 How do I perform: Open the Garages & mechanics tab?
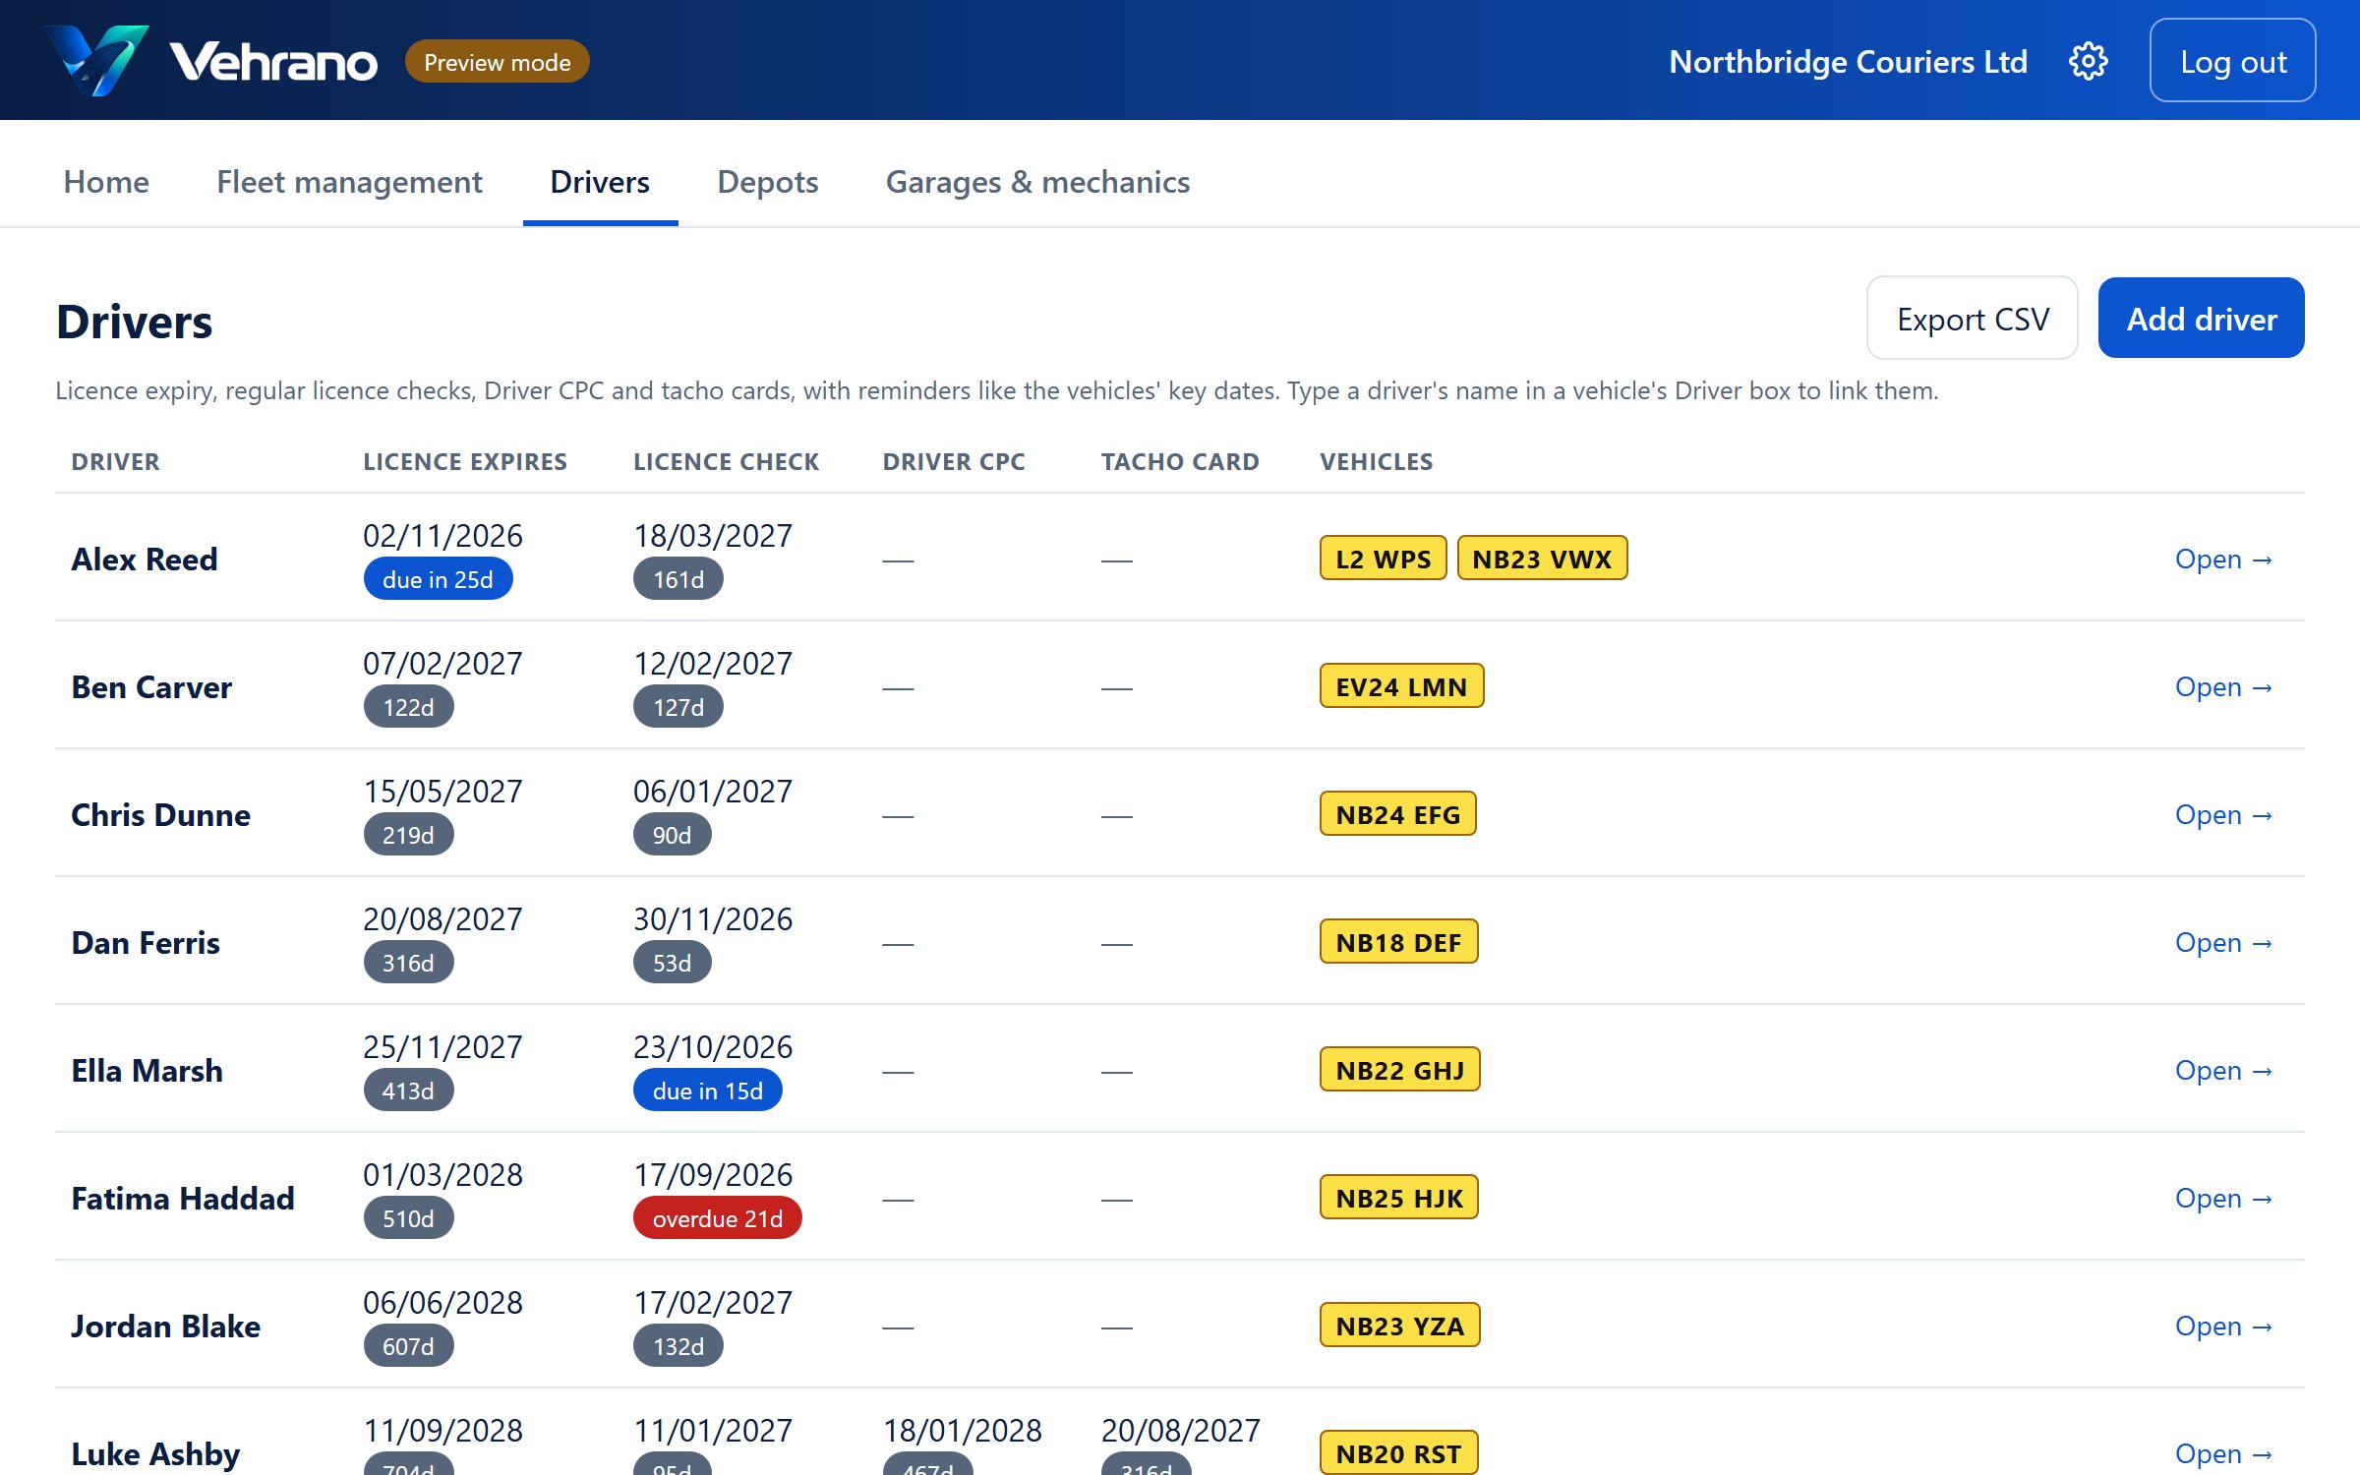(x=1037, y=182)
